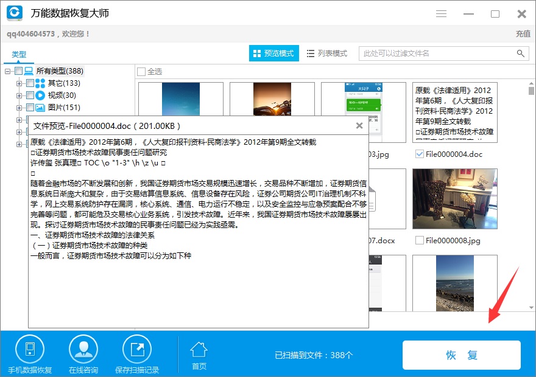Click the scrollbar thumb in file grid
This screenshot has width=536, height=377.
[531, 91]
